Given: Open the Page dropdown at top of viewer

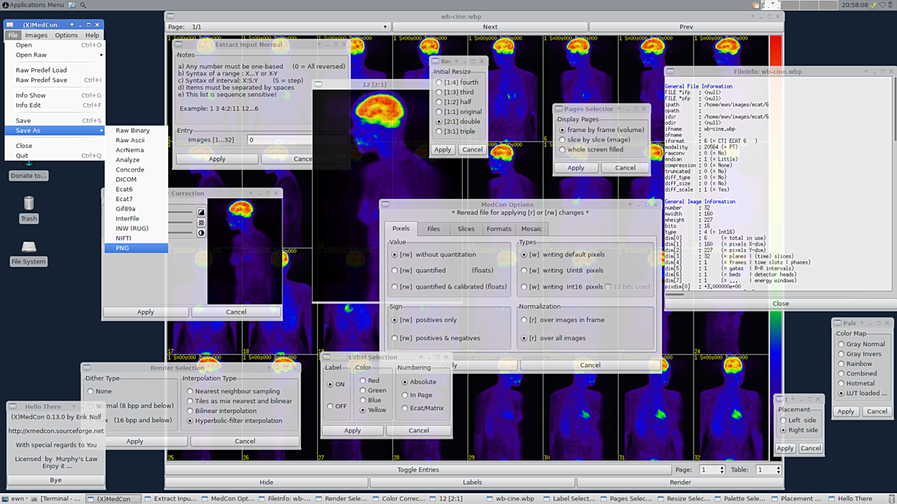Looking at the screenshot, I should coord(385,27).
